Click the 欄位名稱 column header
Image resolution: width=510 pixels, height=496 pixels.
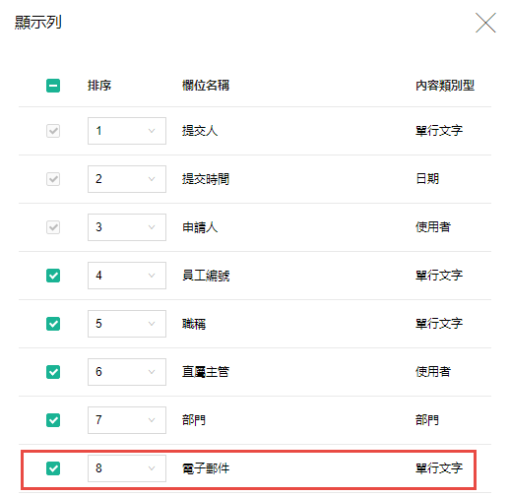pos(206,86)
